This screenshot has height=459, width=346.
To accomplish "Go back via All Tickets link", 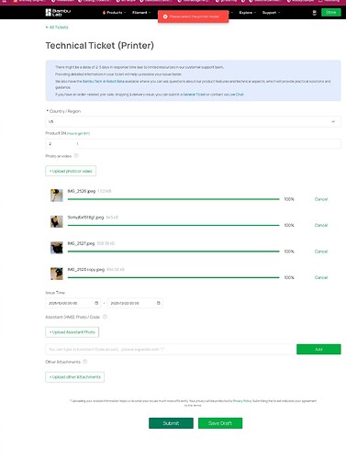I will click(57, 28).
